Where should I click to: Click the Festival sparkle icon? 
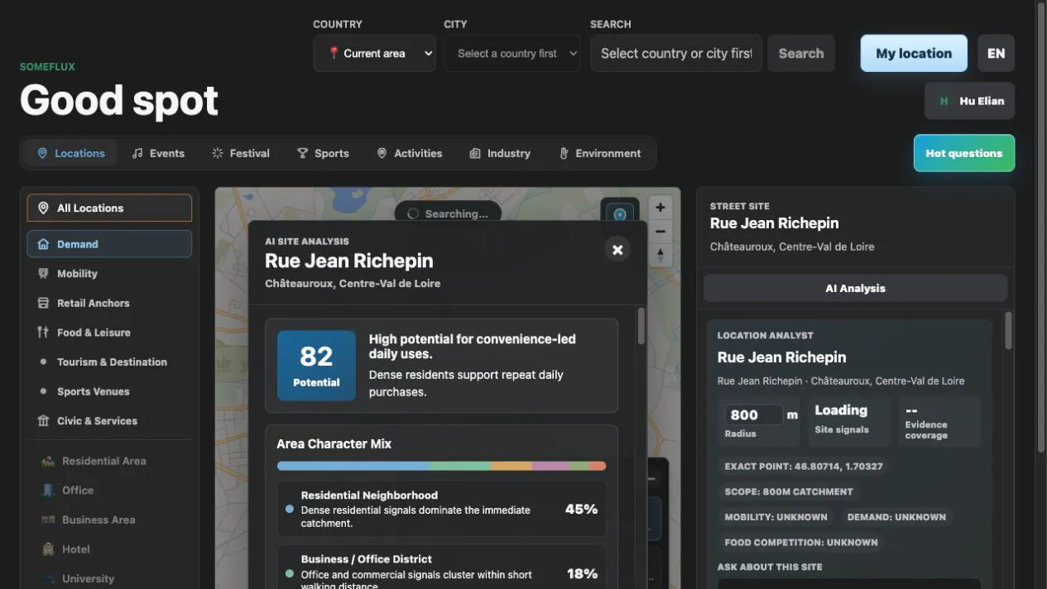[218, 153]
